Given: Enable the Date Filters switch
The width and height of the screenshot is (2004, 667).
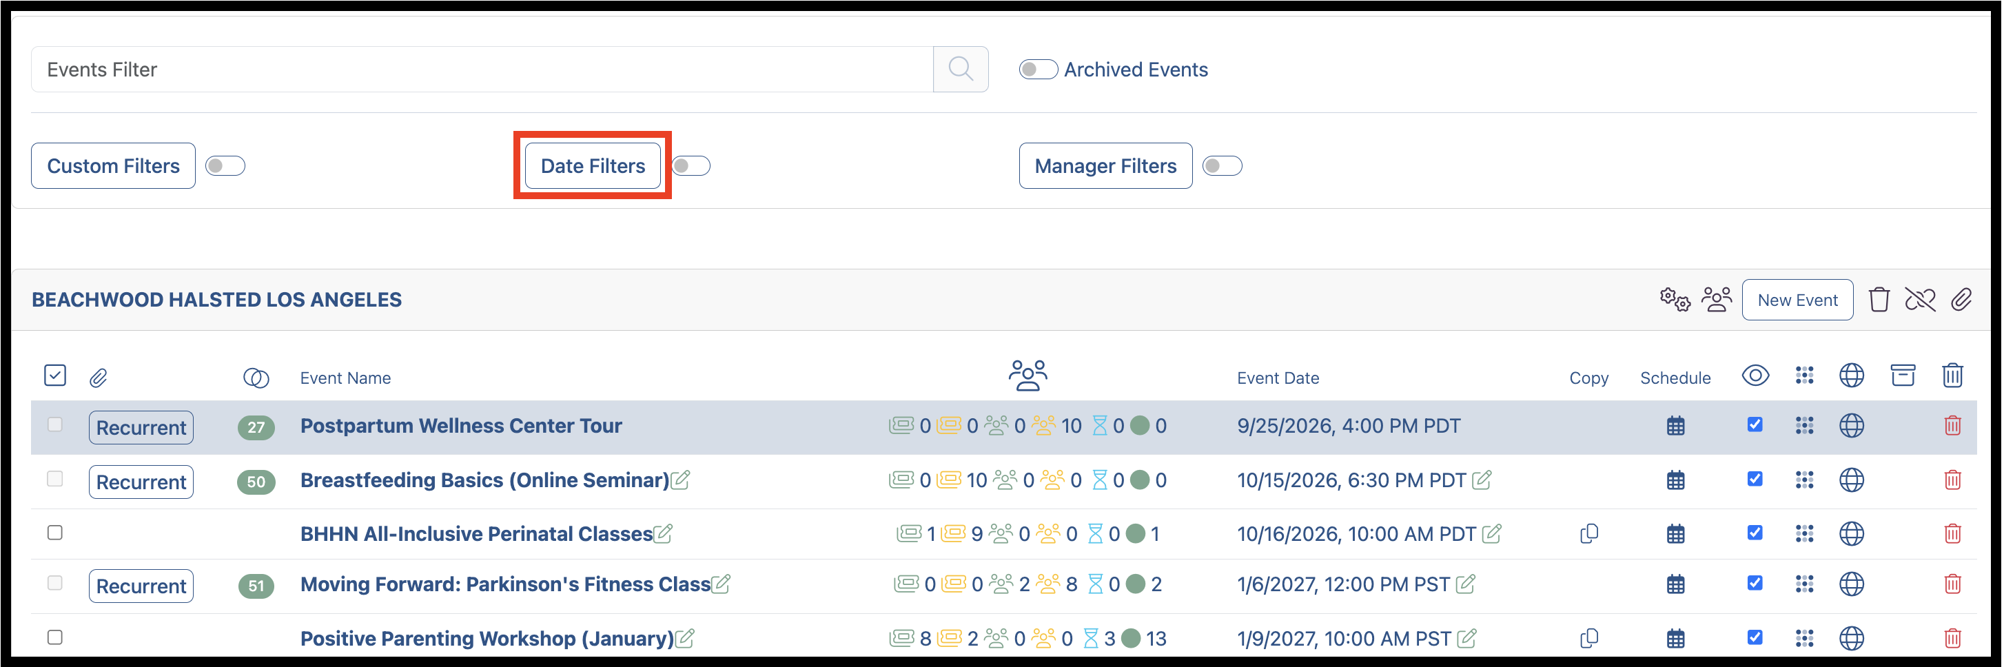Looking at the screenshot, I should (691, 166).
